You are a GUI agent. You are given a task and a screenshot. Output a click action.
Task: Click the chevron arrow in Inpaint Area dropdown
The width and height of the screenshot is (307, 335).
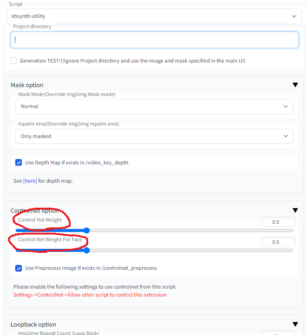coord(286,136)
